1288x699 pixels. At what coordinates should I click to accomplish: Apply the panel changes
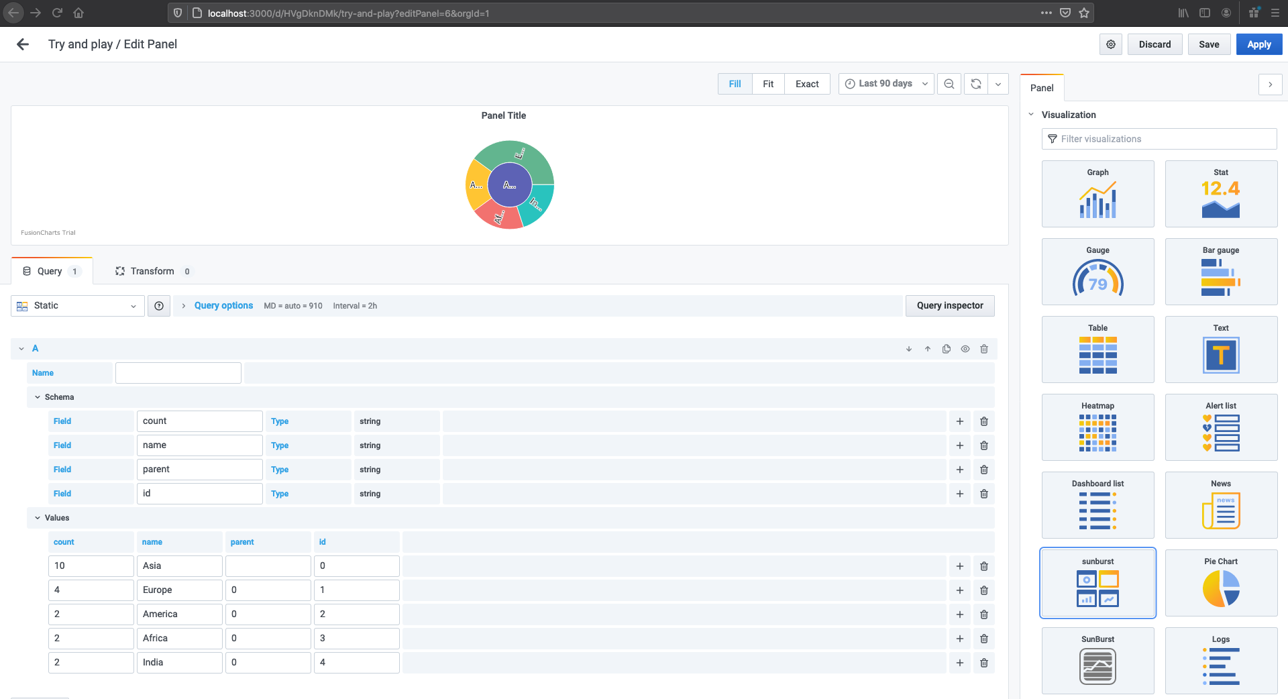(1258, 44)
